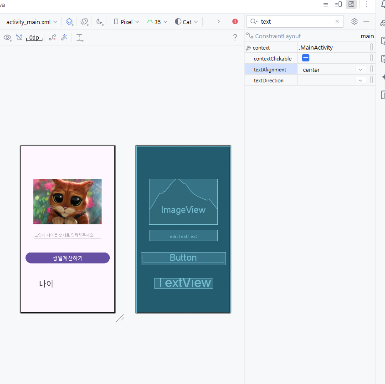Click the context resource picker bar
This screenshot has width=385, height=384.
coord(371,47)
